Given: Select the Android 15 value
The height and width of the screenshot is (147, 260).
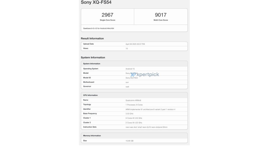Looking at the screenshot, I should tap(130, 69).
